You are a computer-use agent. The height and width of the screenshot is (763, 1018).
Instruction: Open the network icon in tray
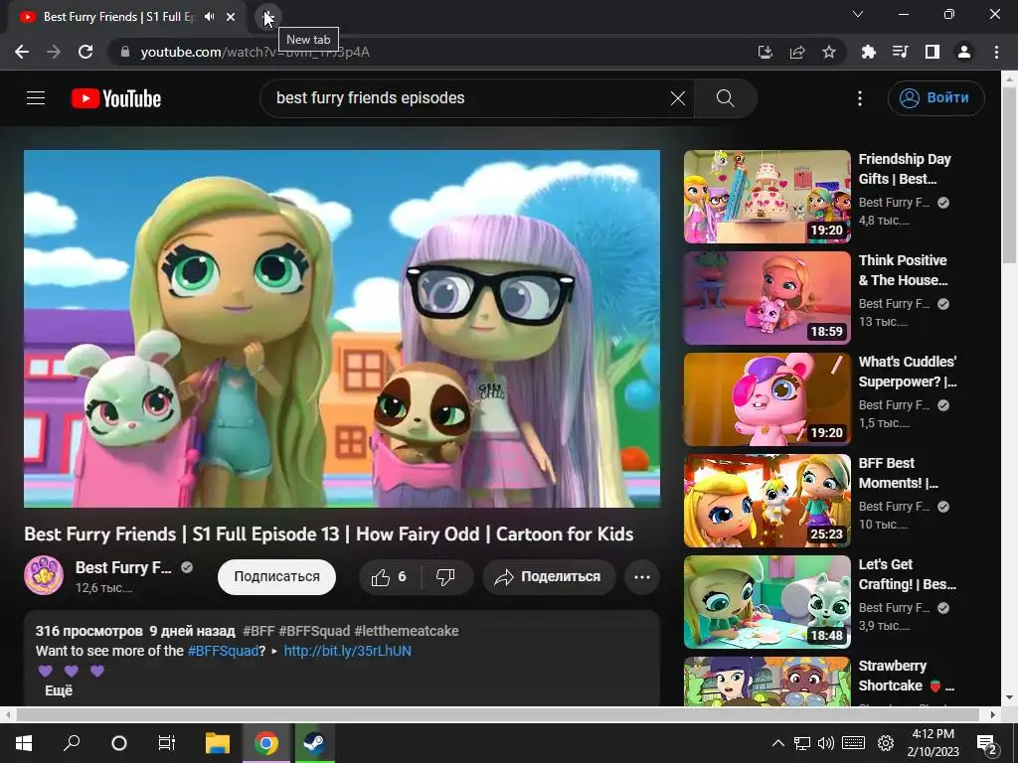[802, 743]
